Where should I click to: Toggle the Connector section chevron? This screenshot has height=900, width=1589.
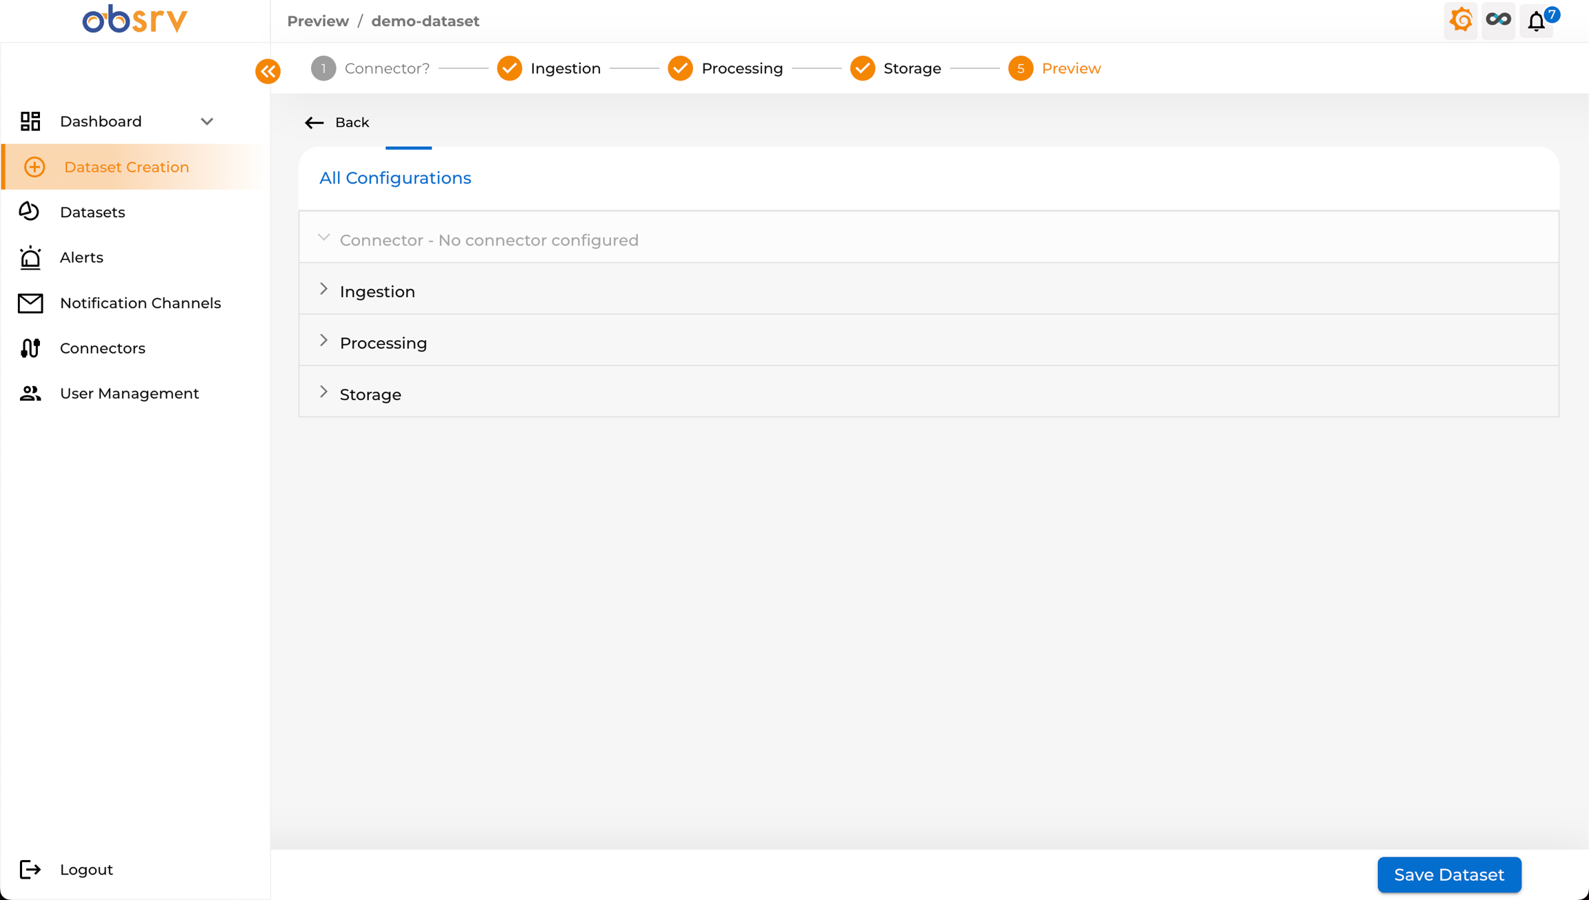[323, 238]
